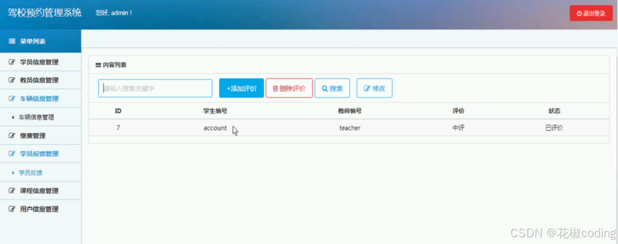This screenshot has width=618, height=244.
Task: Click the edit icon beside 用户信息管理
Action: 12,209
